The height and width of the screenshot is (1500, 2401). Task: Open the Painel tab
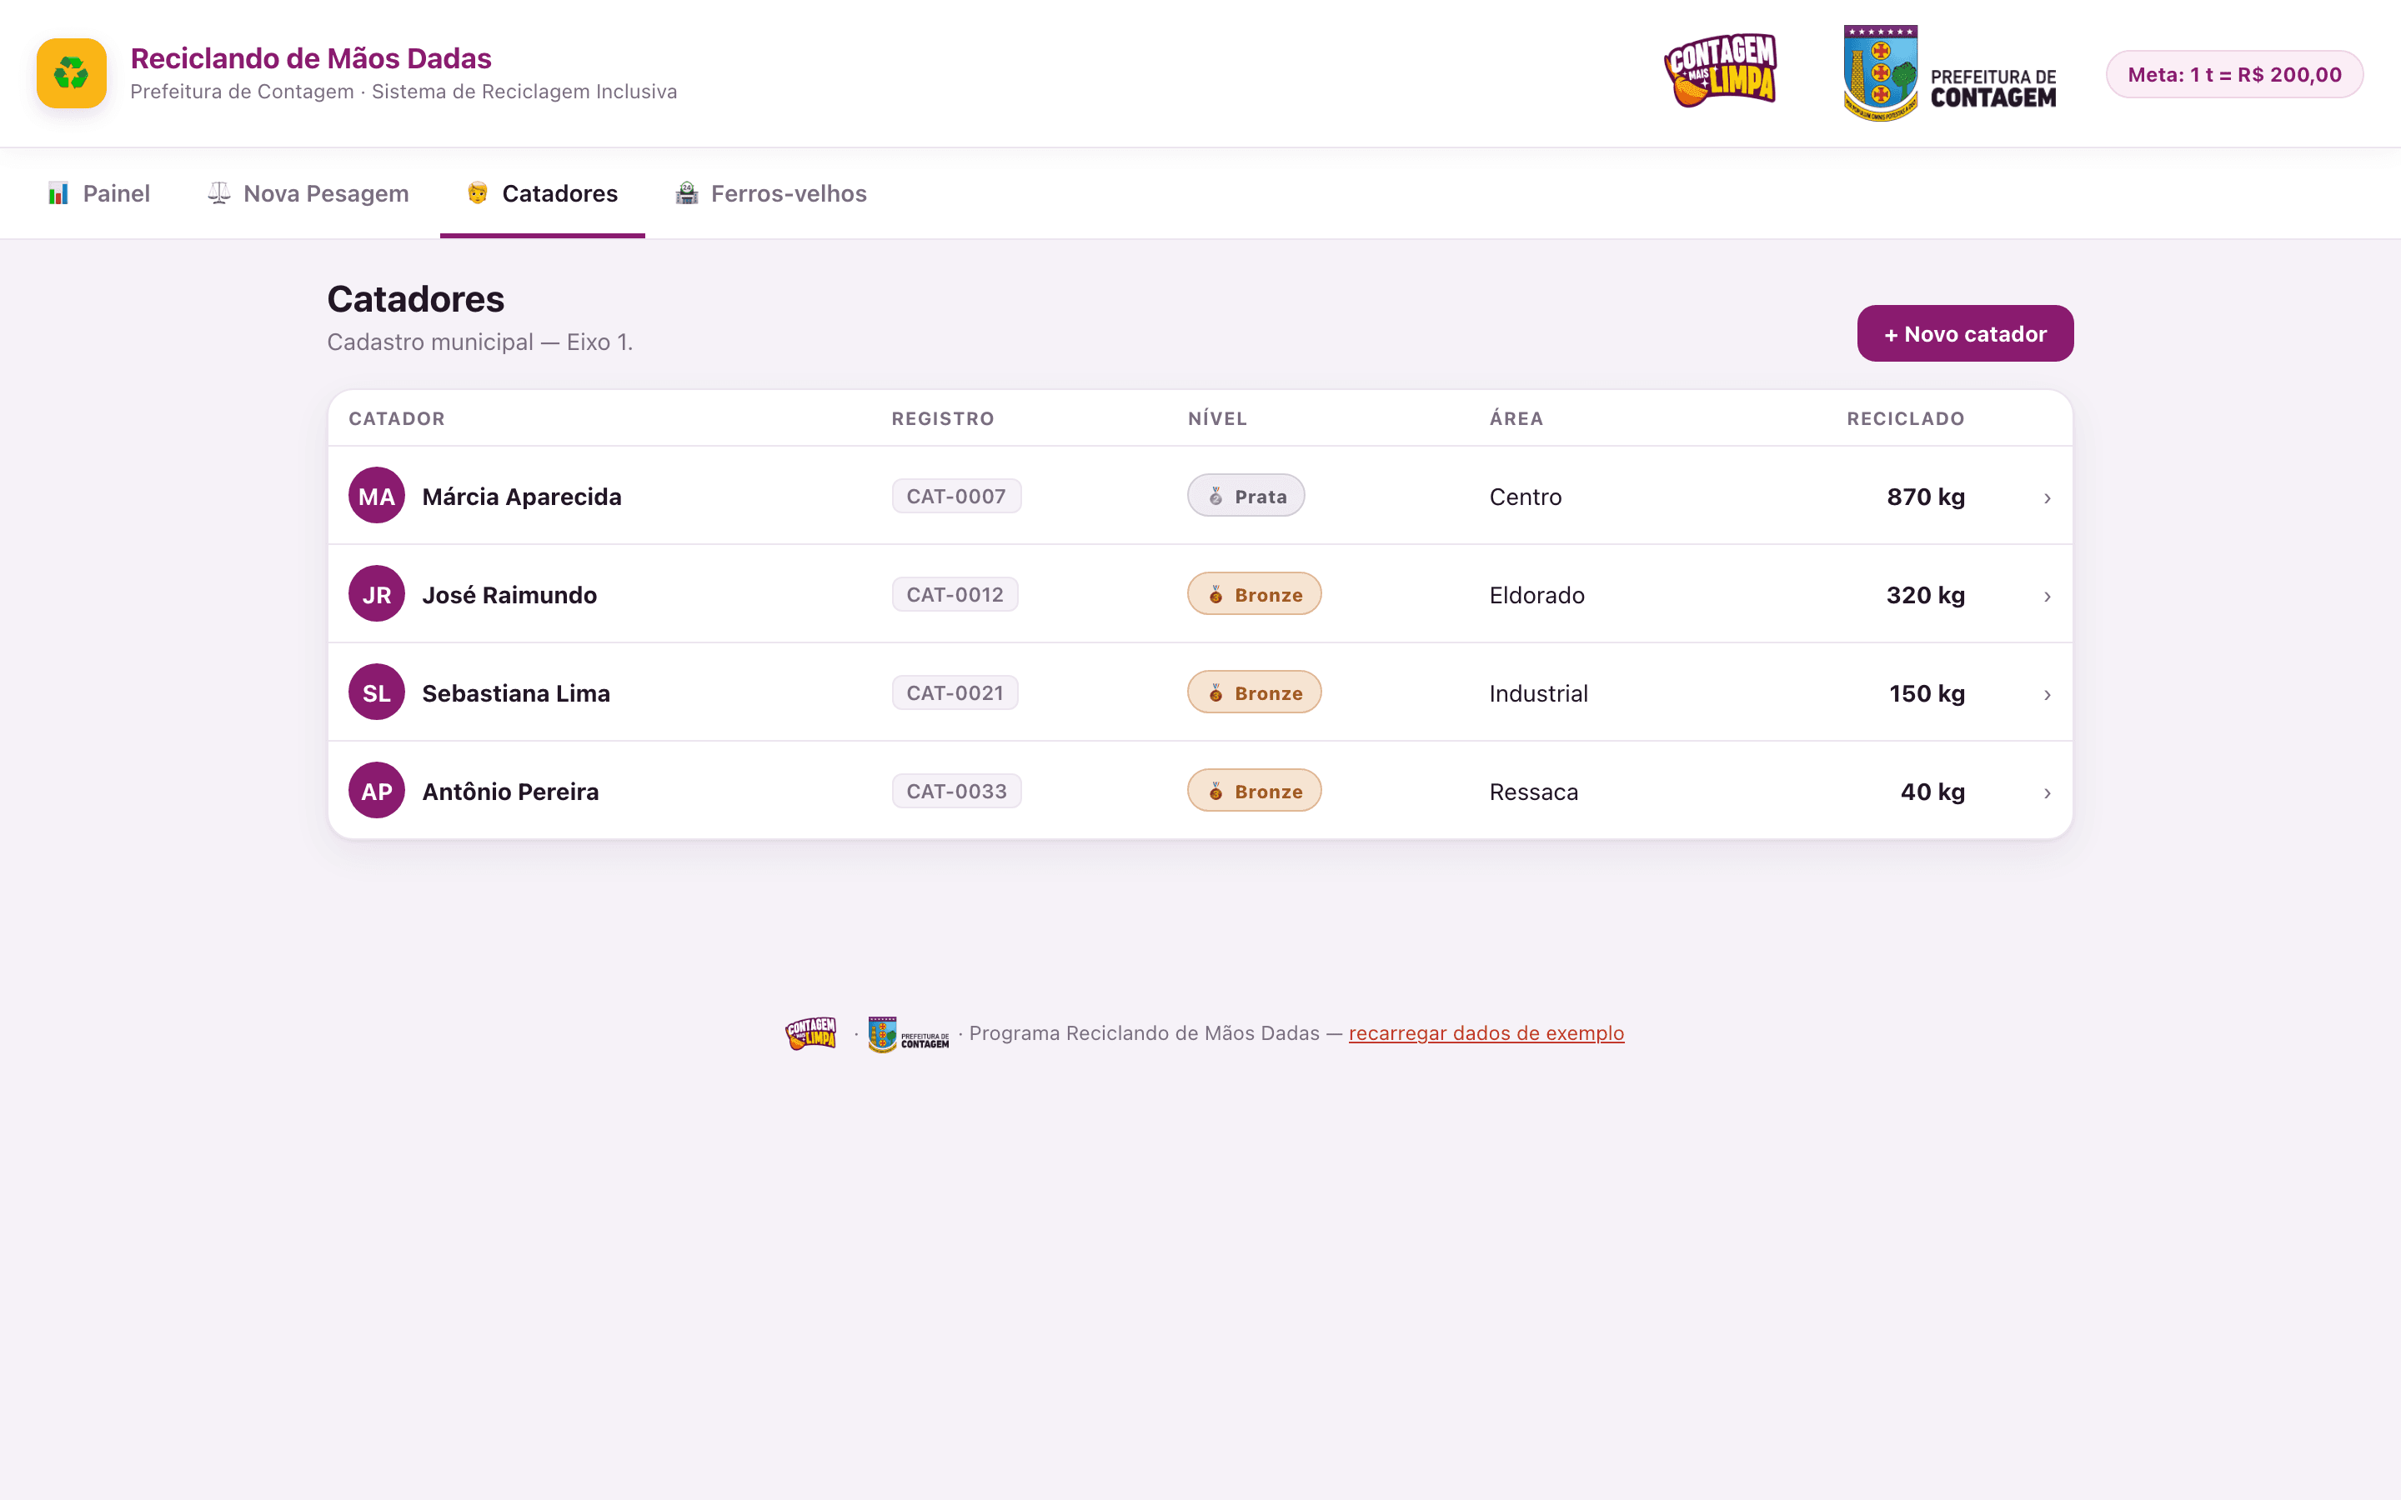[x=98, y=193]
